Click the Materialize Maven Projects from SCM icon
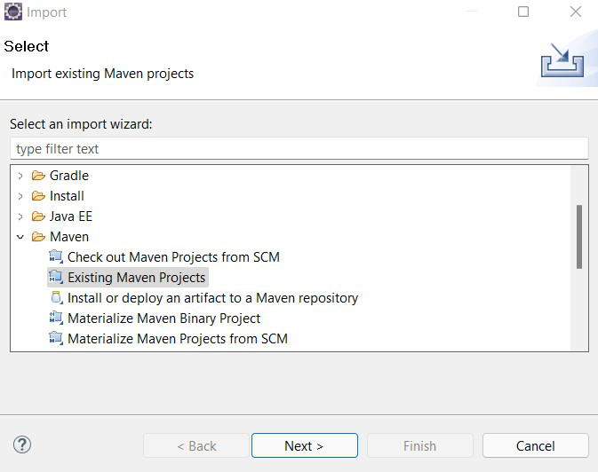Screen dimensions: 598x472 (56, 339)
